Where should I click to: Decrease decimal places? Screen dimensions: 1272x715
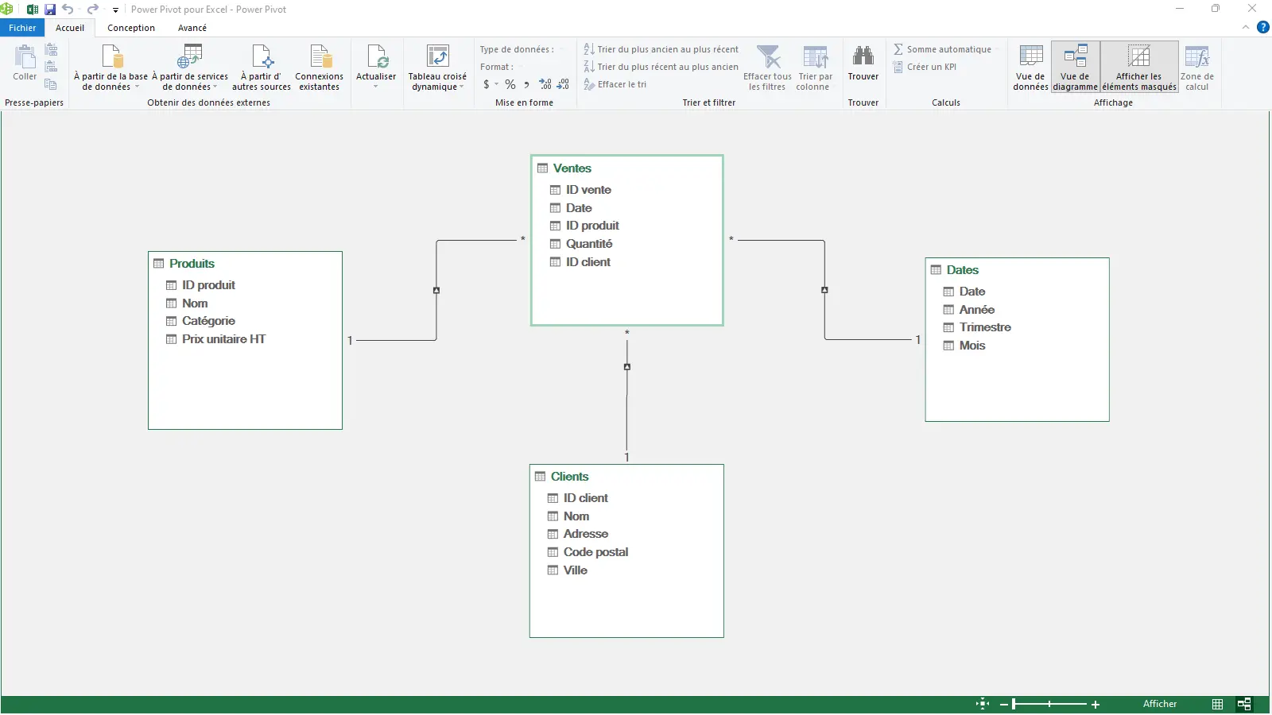(x=563, y=84)
